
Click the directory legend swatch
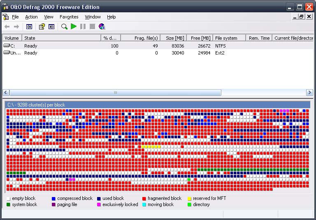tap(189, 205)
